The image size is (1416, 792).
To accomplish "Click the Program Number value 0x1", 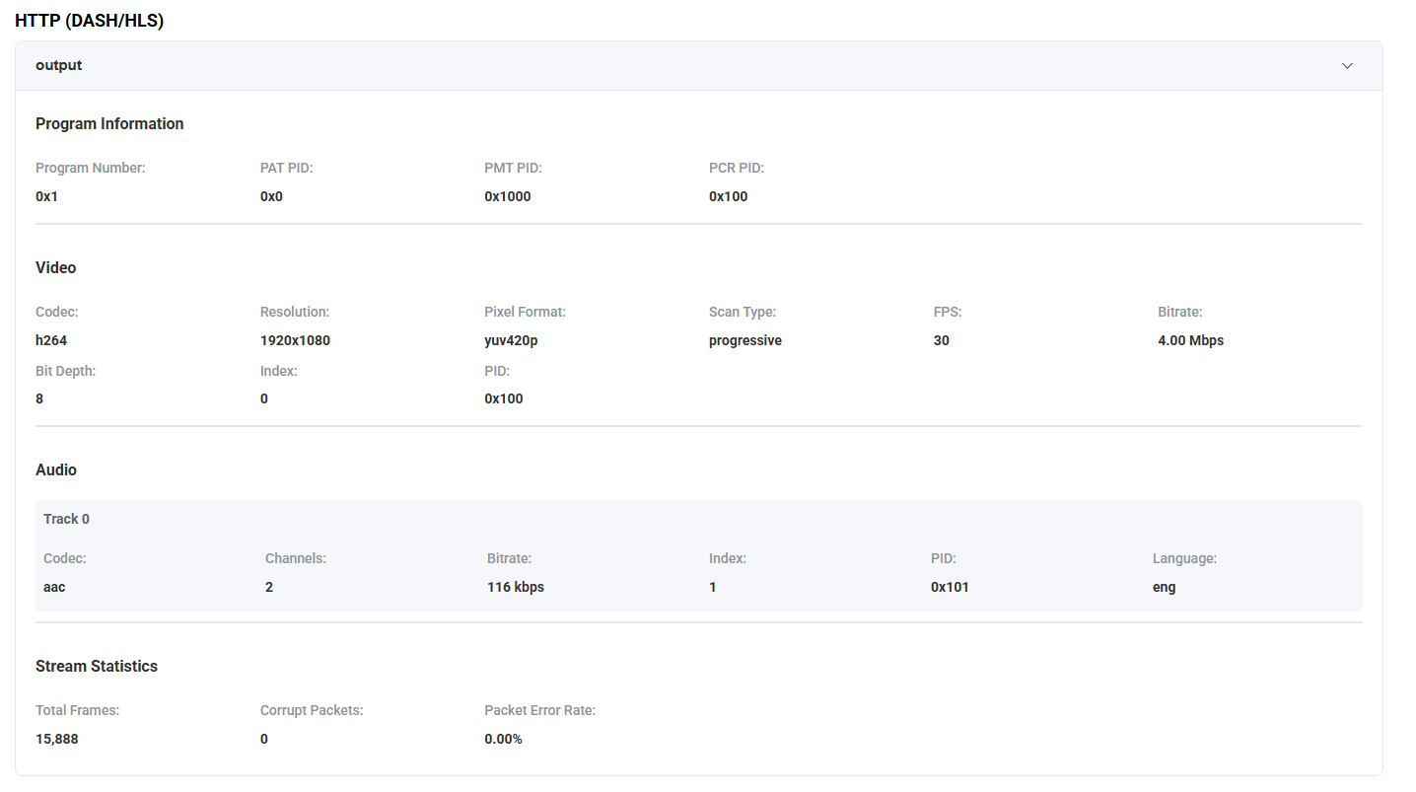I will point(46,196).
